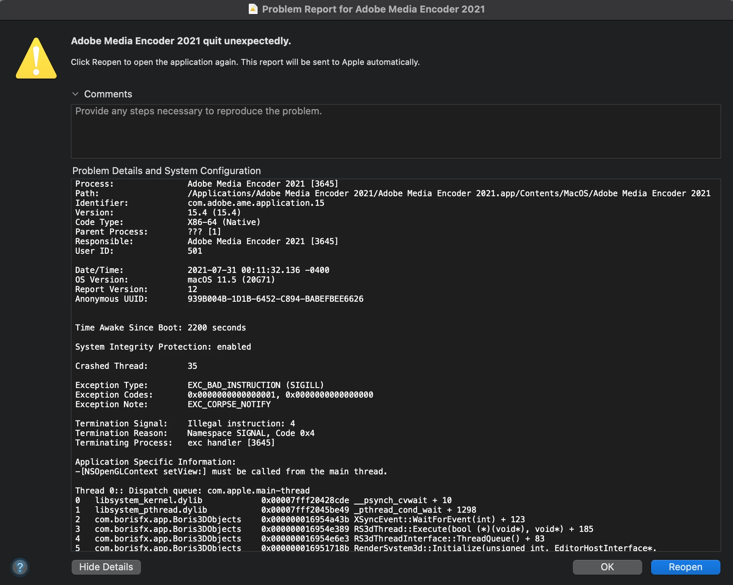Click the Thread 0 dispatch queue line
Screen dimensions: 733x585
pyautogui.click(x=192, y=491)
